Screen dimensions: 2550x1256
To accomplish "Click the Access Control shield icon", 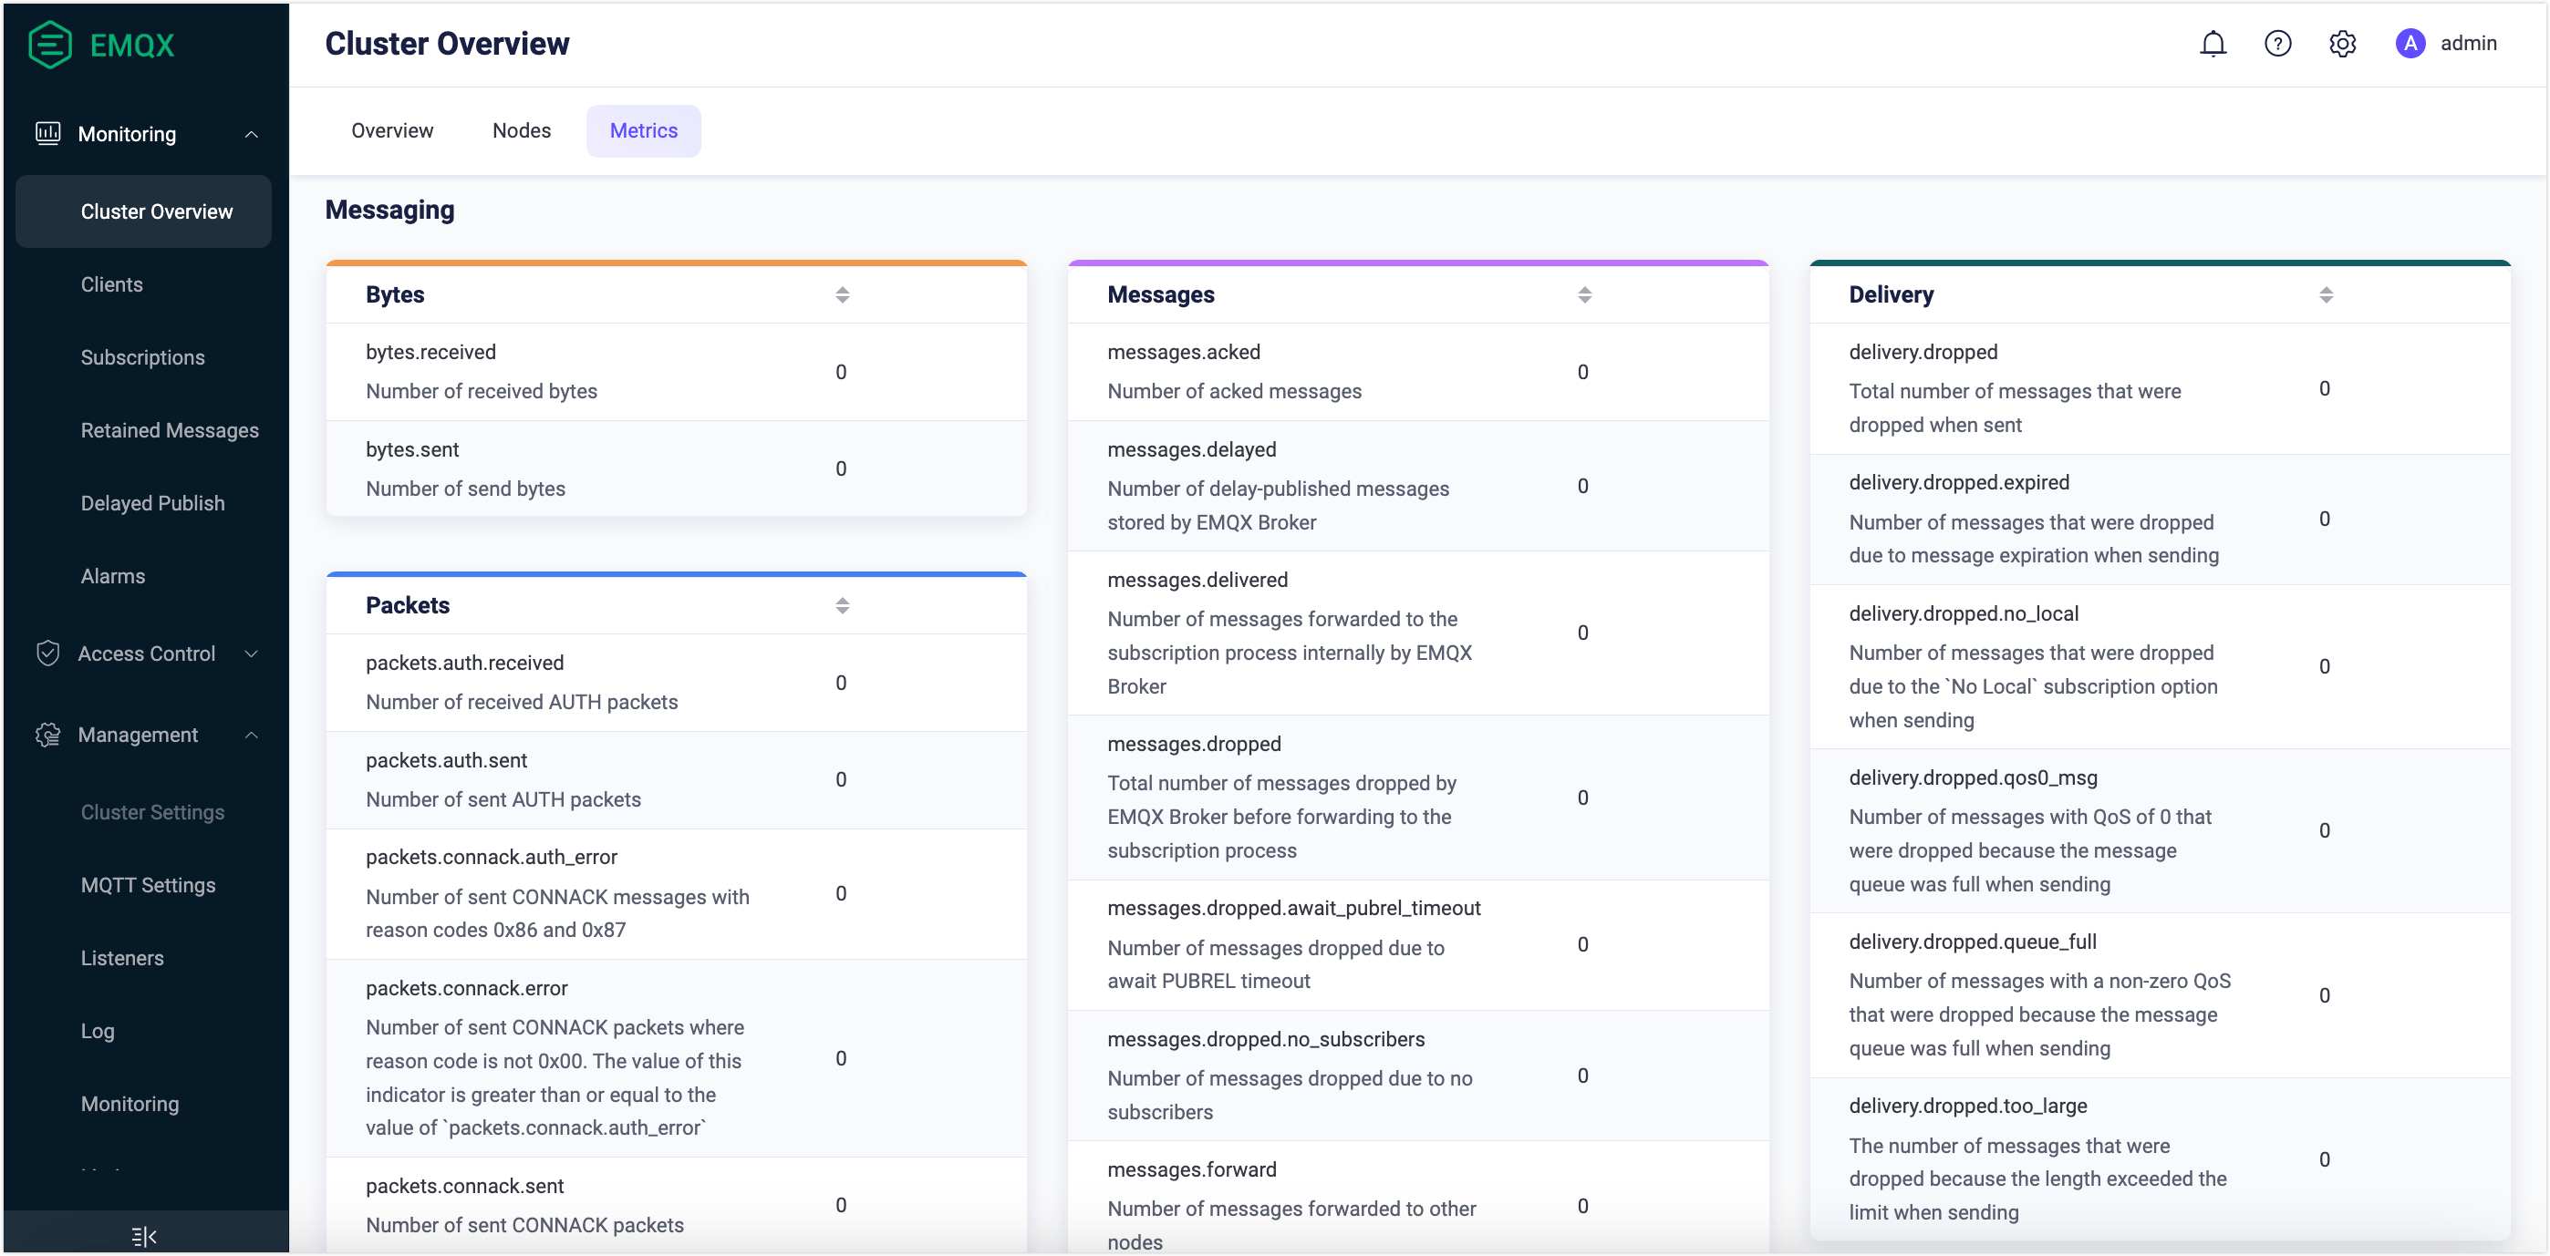I will 47,654.
